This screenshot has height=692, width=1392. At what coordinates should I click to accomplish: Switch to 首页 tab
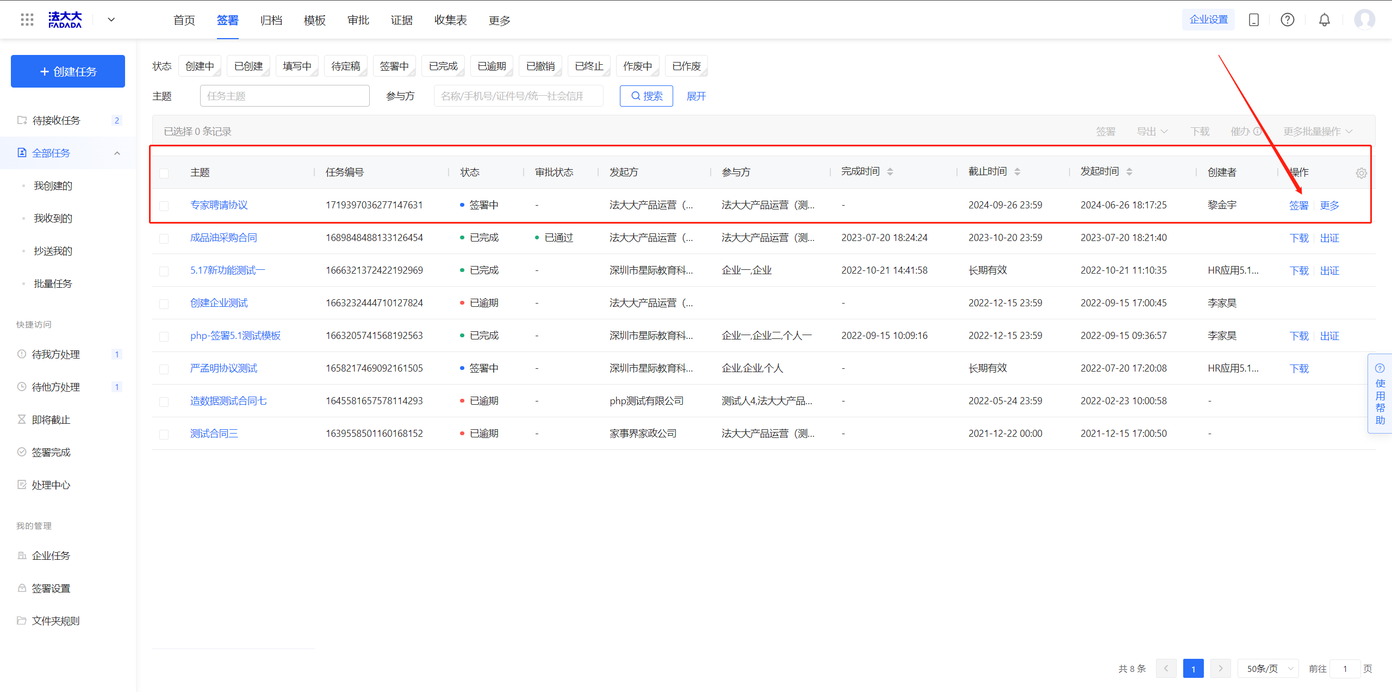tap(184, 20)
